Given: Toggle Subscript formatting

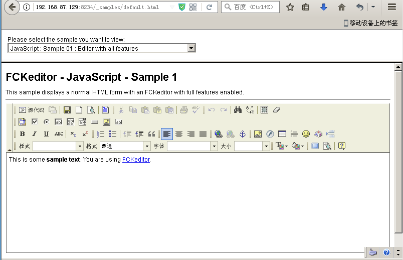Looking at the screenshot, I should [73, 134].
